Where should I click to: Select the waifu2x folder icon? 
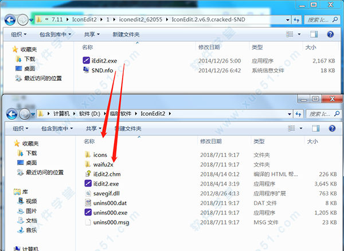(x=88, y=164)
